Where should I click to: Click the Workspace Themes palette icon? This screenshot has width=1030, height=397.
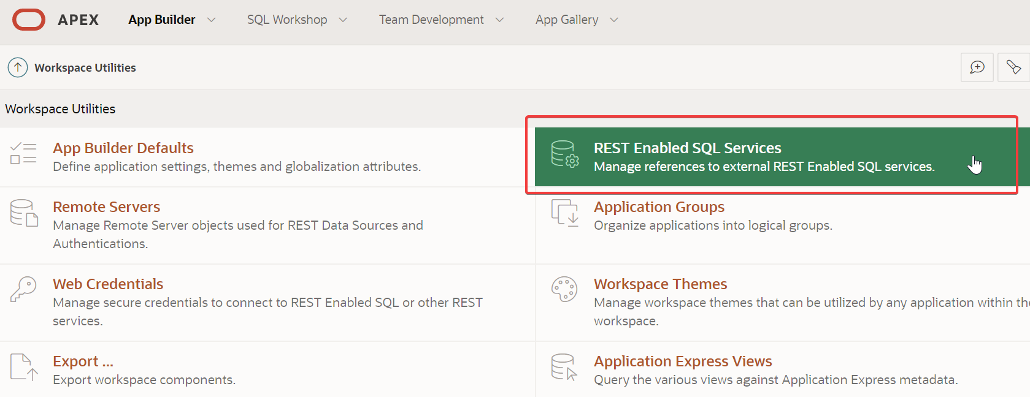click(x=564, y=289)
